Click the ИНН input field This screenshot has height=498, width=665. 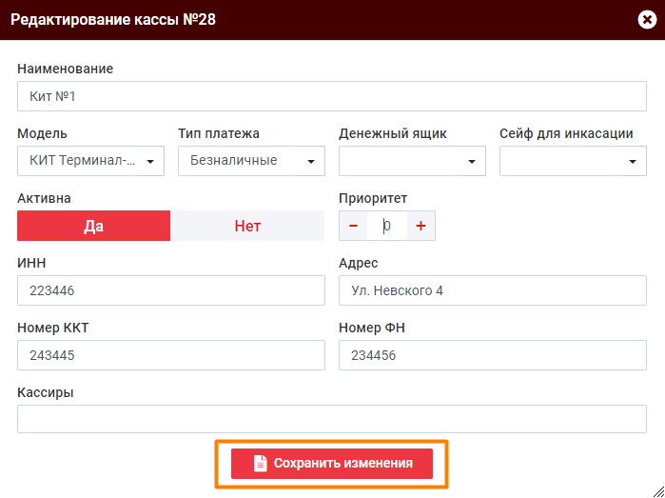tap(170, 290)
